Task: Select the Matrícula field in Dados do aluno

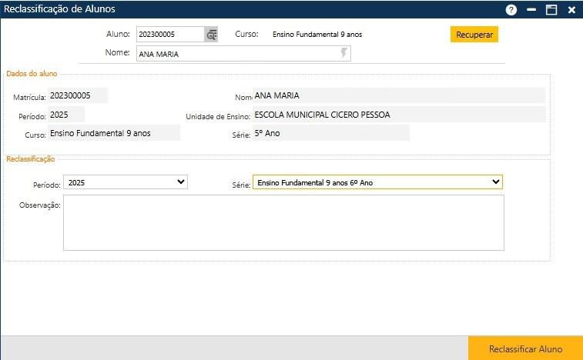Action: tap(77, 96)
